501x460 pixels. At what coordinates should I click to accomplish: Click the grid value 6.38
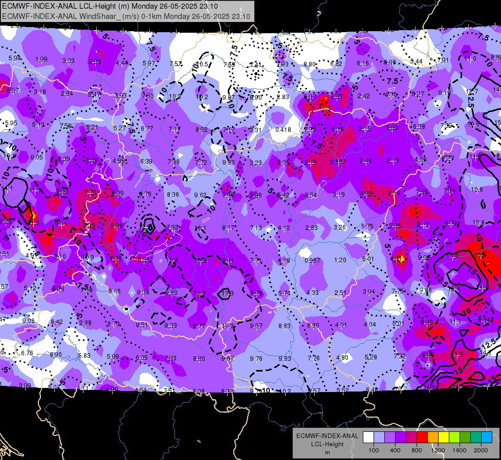point(419,127)
